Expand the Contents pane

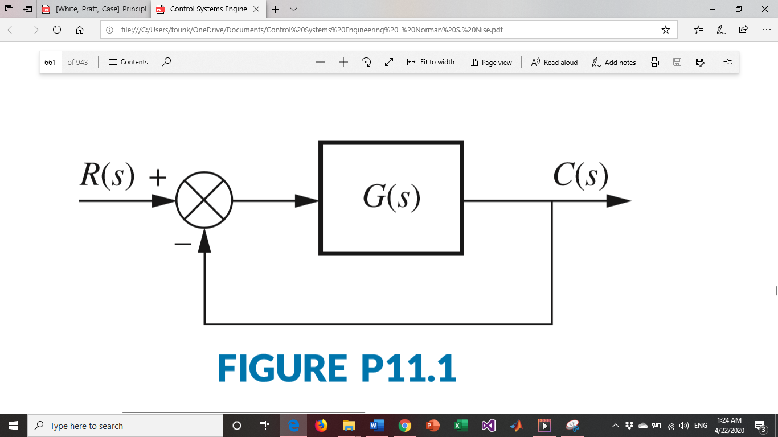click(x=128, y=62)
